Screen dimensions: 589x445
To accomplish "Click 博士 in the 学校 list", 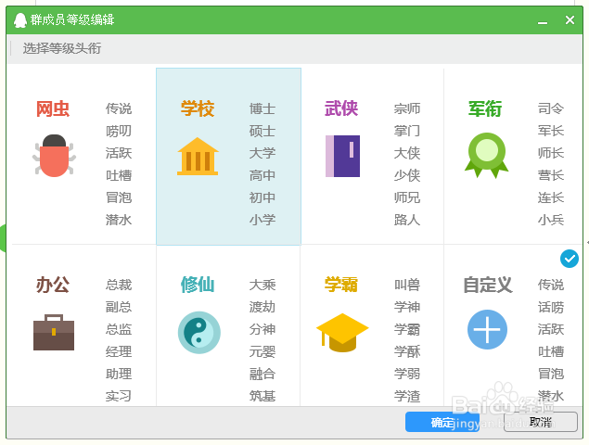I will [262, 108].
